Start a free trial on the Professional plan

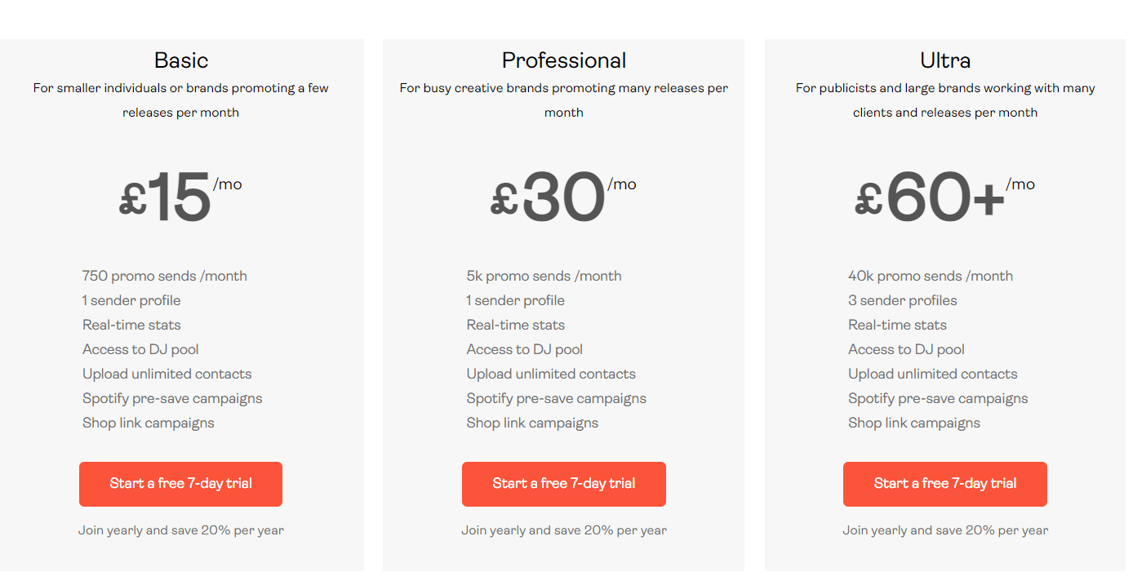[563, 484]
